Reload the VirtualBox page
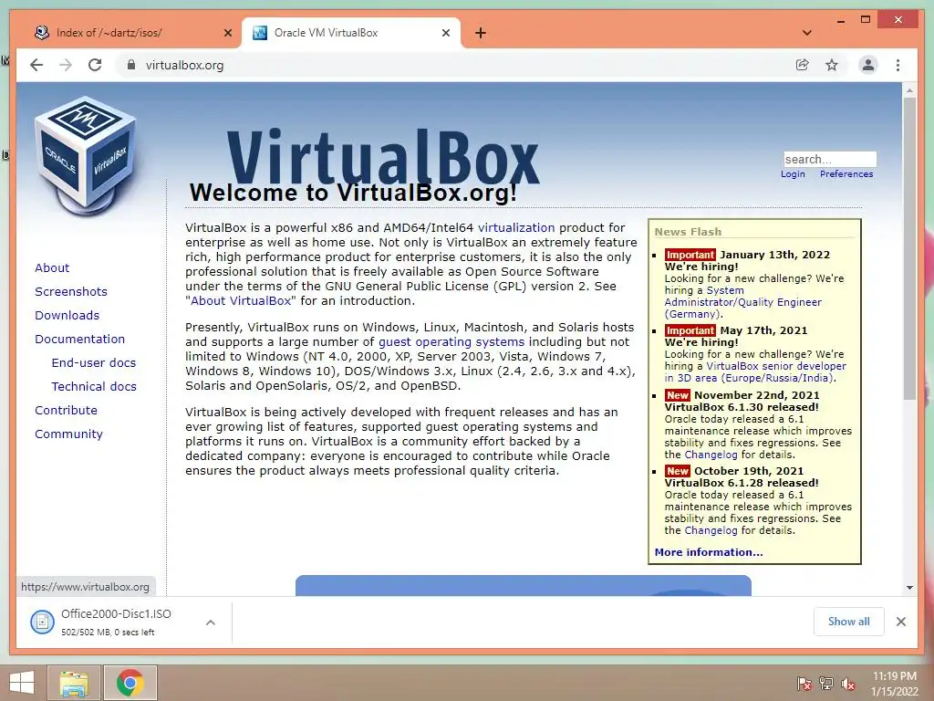Screen dimensions: 934x701 tap(95, 65)
